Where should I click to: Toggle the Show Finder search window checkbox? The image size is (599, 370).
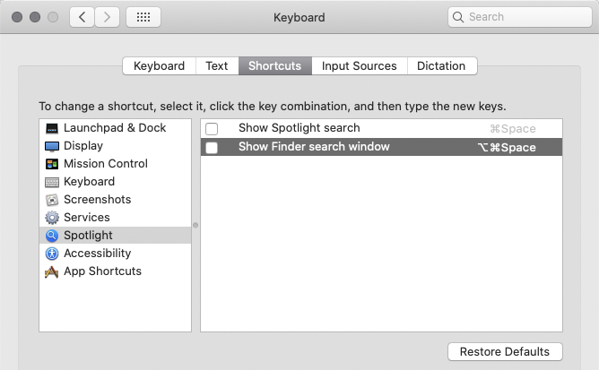click(x=212, y=148)
